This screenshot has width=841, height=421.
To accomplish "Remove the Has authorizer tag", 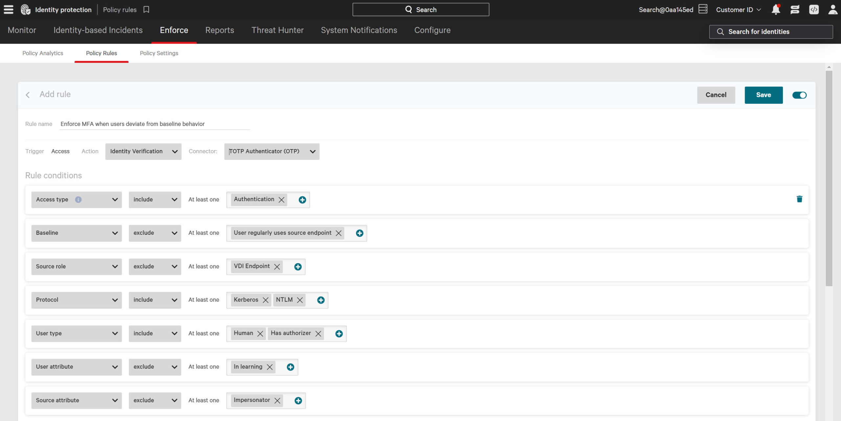I will coord(318,334).
